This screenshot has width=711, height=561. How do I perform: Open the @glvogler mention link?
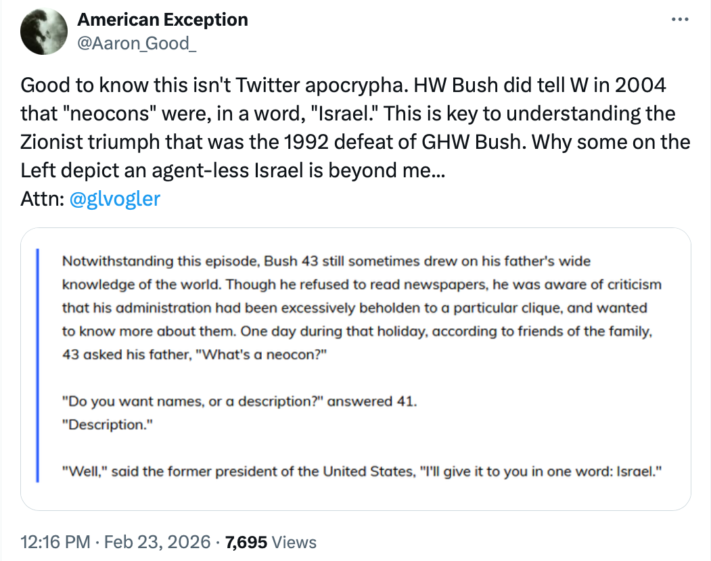pyautogui.click(x=115, y=199)
